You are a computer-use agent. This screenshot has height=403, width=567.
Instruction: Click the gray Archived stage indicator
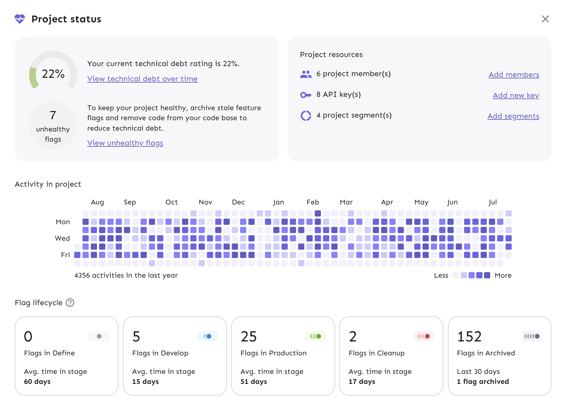[x=531, y=336]
